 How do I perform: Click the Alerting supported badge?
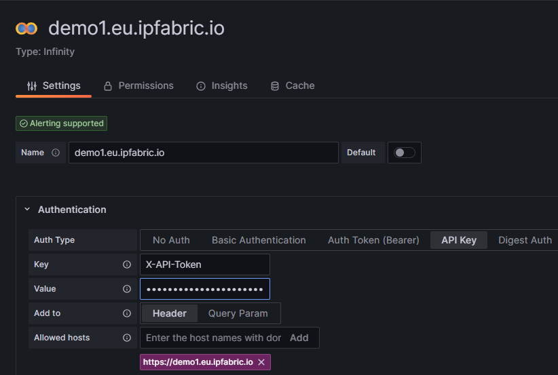point(61,123)
